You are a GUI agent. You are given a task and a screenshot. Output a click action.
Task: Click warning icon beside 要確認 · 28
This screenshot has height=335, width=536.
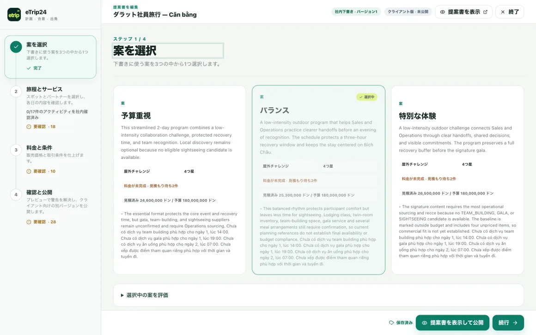tap(29, 222)
